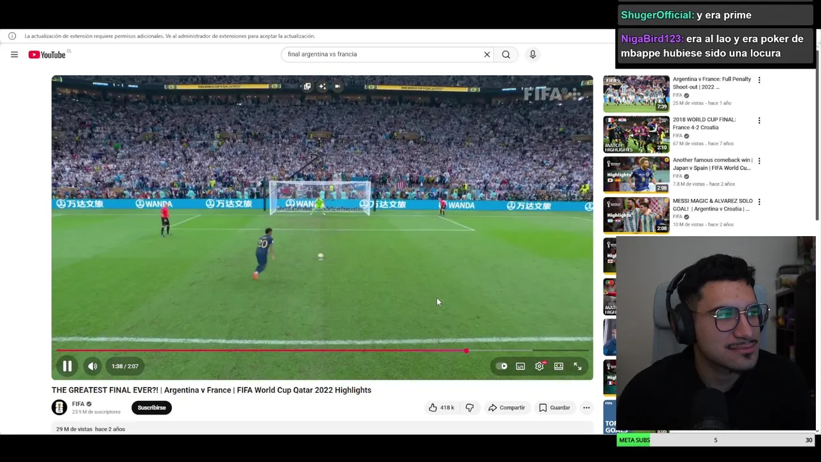This screenshot has width=821, height=462.
Task: Click the '29 M de vistas' description text
Action: click(74, 429)
